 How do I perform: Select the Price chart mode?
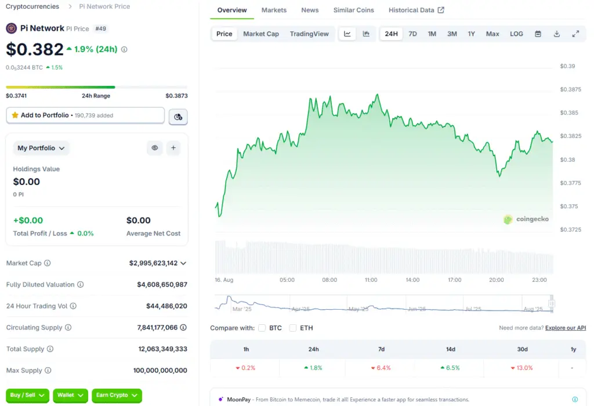coord(224,34)
